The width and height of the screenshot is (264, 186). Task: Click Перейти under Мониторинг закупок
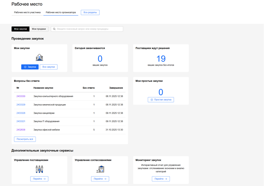point(161,179)
